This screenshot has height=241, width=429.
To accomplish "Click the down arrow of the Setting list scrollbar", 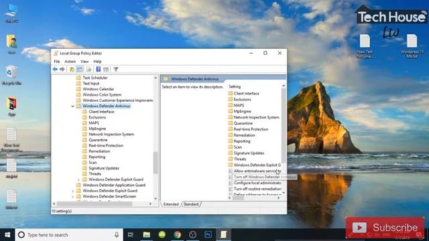I will tap(284, 192).
